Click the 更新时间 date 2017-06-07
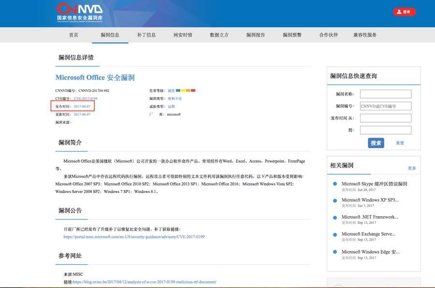This screenshot has height=288, width=435. click(82, 114)
